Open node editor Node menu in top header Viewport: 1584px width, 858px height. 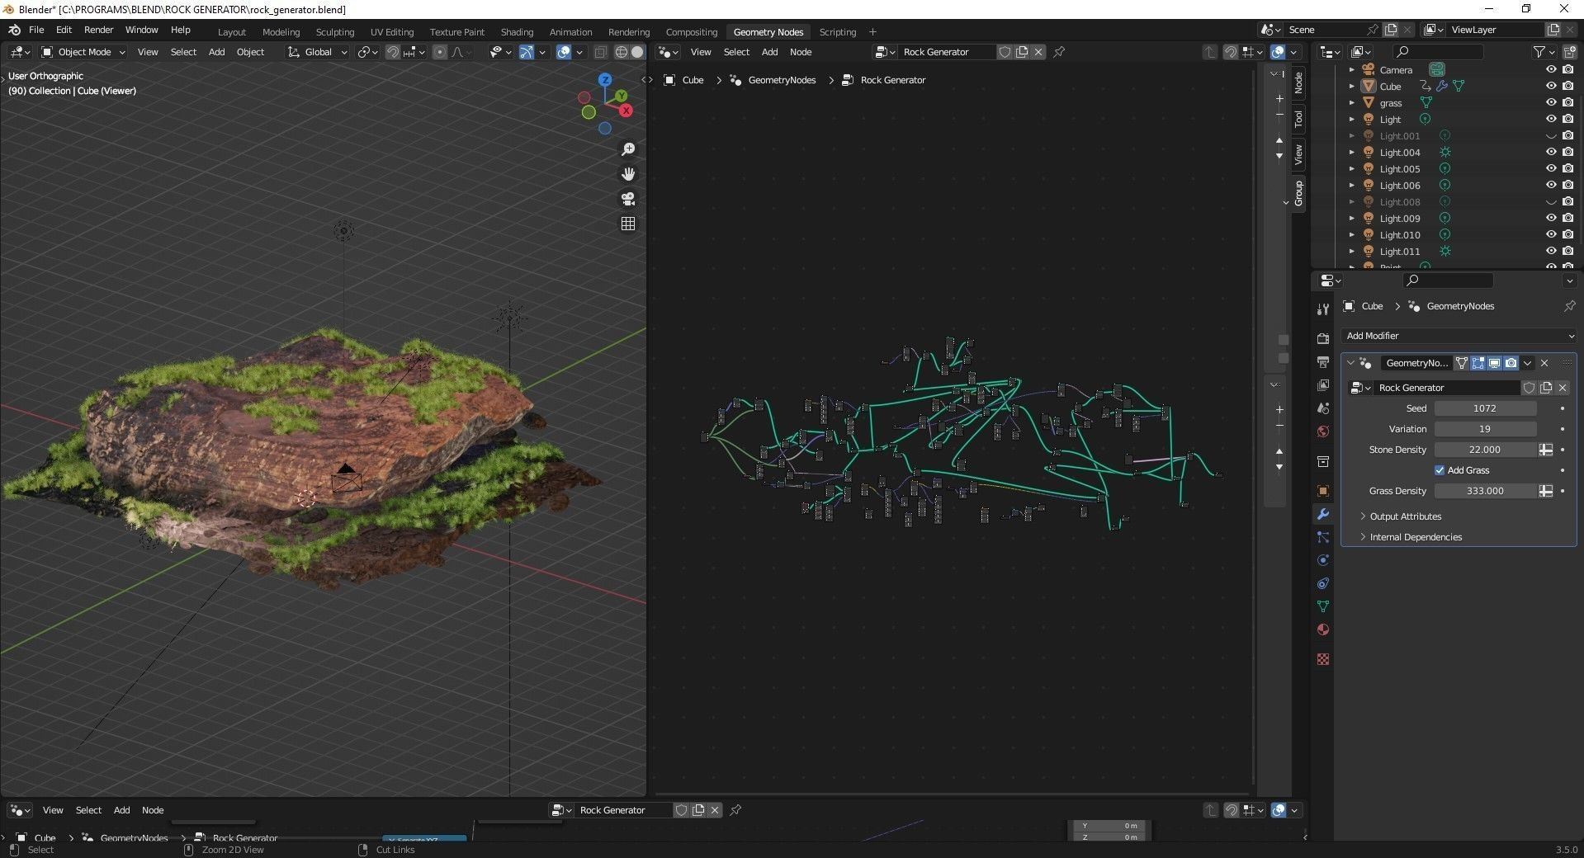801,52
